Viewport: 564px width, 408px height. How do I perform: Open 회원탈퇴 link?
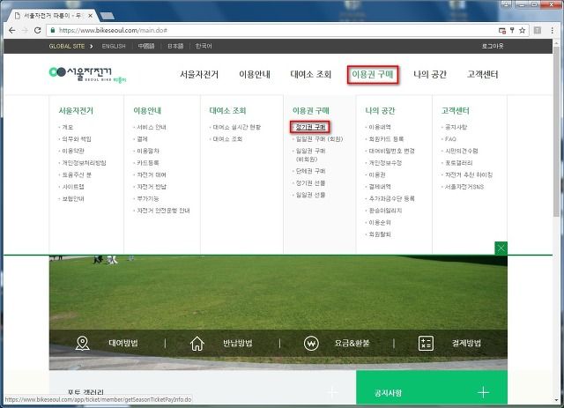coord(380,234)
